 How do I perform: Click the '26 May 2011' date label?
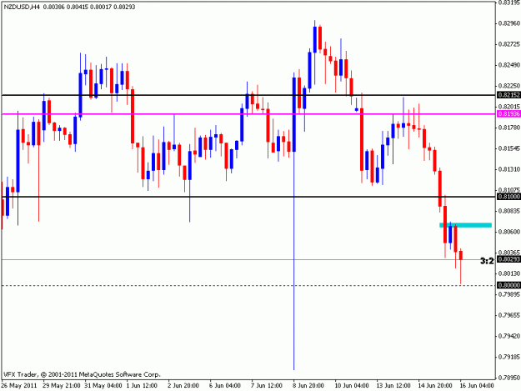(x=19, y=385)
